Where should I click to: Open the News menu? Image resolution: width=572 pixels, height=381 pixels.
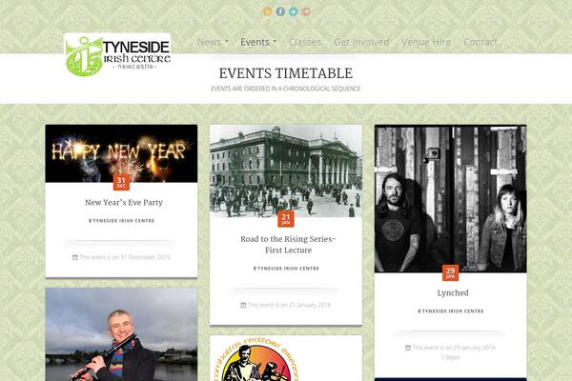[x=213, y=42]
